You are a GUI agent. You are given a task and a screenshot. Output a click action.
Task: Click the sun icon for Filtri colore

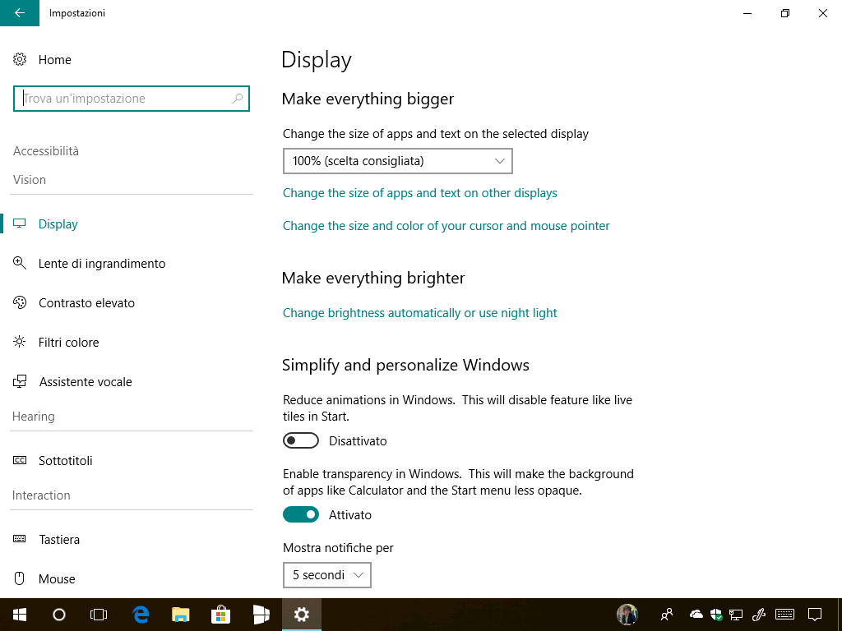(20, 342)
